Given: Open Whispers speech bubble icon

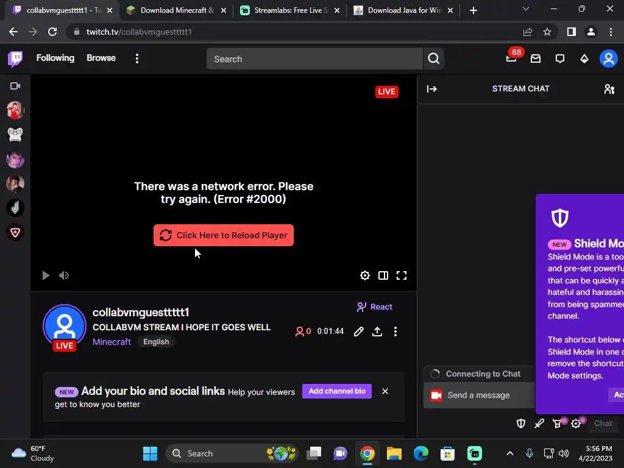Looking at the screenshot, I should coord(560,59).
